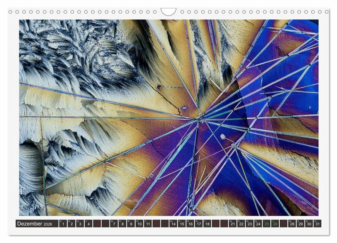Select the green holiday date 26
This screenshot has height=243, width=337.
point(275,224)
